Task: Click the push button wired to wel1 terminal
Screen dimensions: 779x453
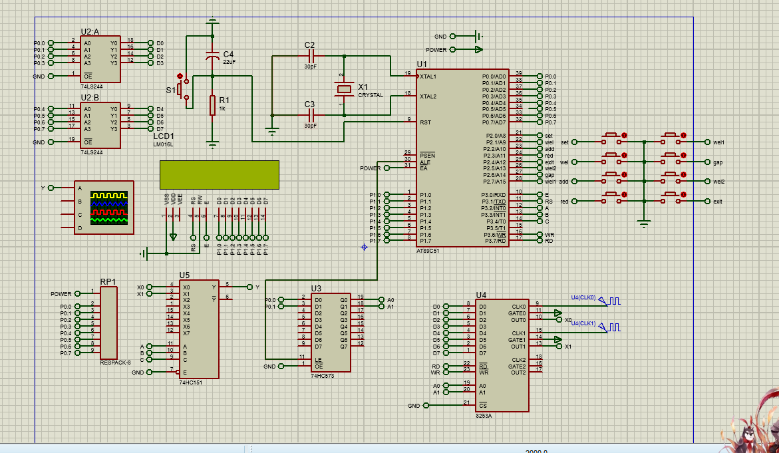Action: coord(672,139)
